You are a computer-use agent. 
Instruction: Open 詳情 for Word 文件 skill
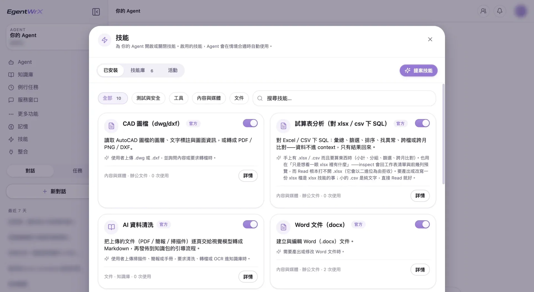point(420,269)
